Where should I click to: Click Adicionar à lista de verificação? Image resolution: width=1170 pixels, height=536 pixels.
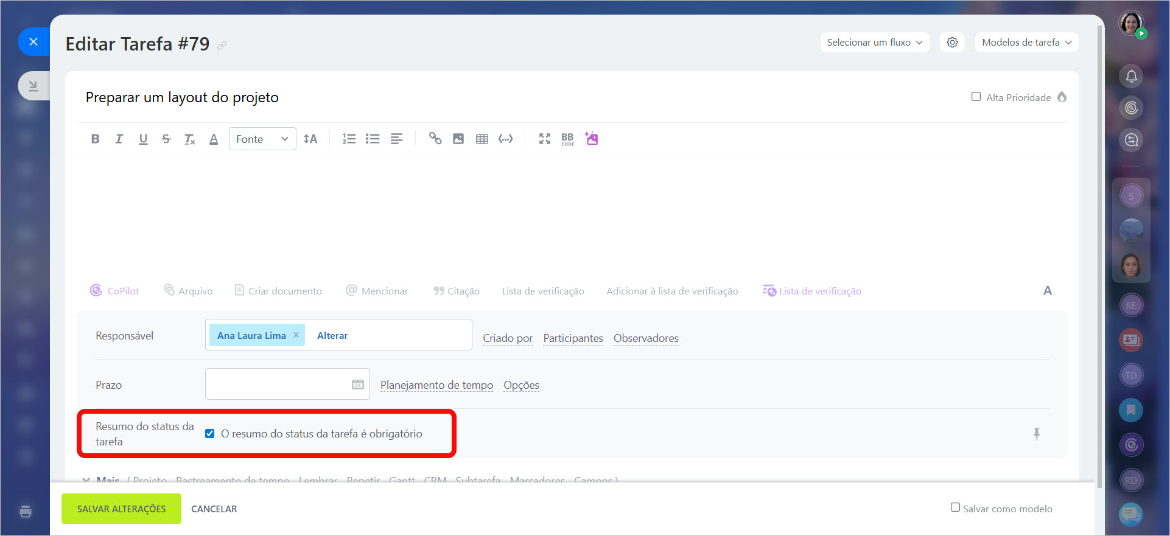(672, 291)
